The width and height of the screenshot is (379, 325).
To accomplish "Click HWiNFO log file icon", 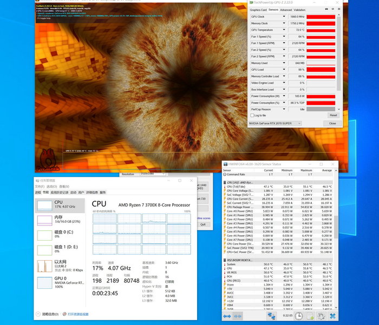I will tap(310, 316).
